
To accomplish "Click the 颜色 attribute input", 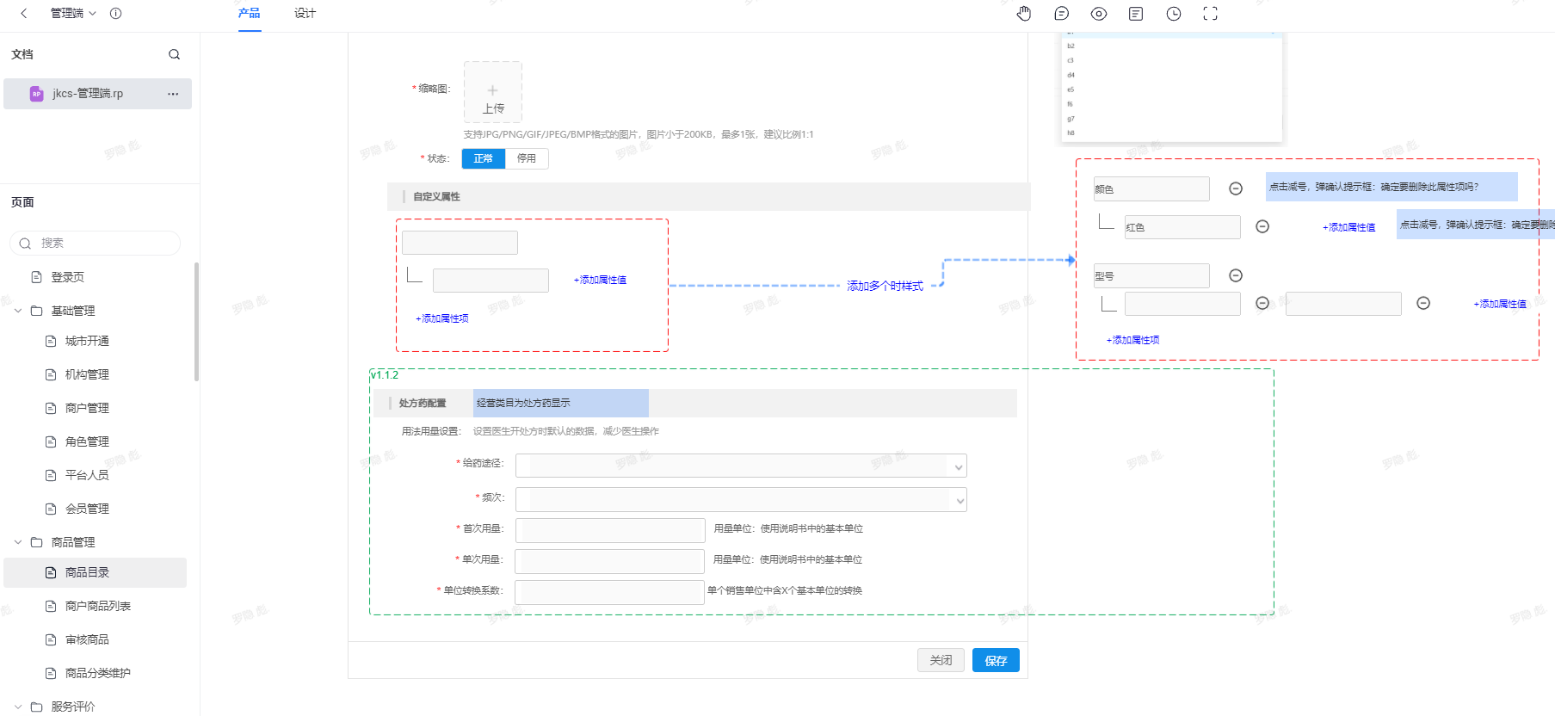I will click(1151, 188).
